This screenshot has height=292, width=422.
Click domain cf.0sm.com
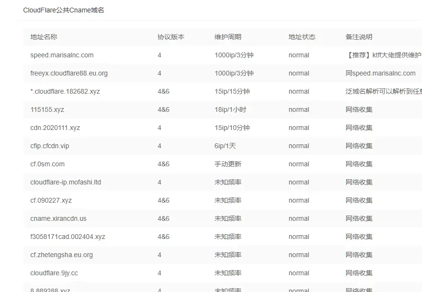(x=47, y=164)
